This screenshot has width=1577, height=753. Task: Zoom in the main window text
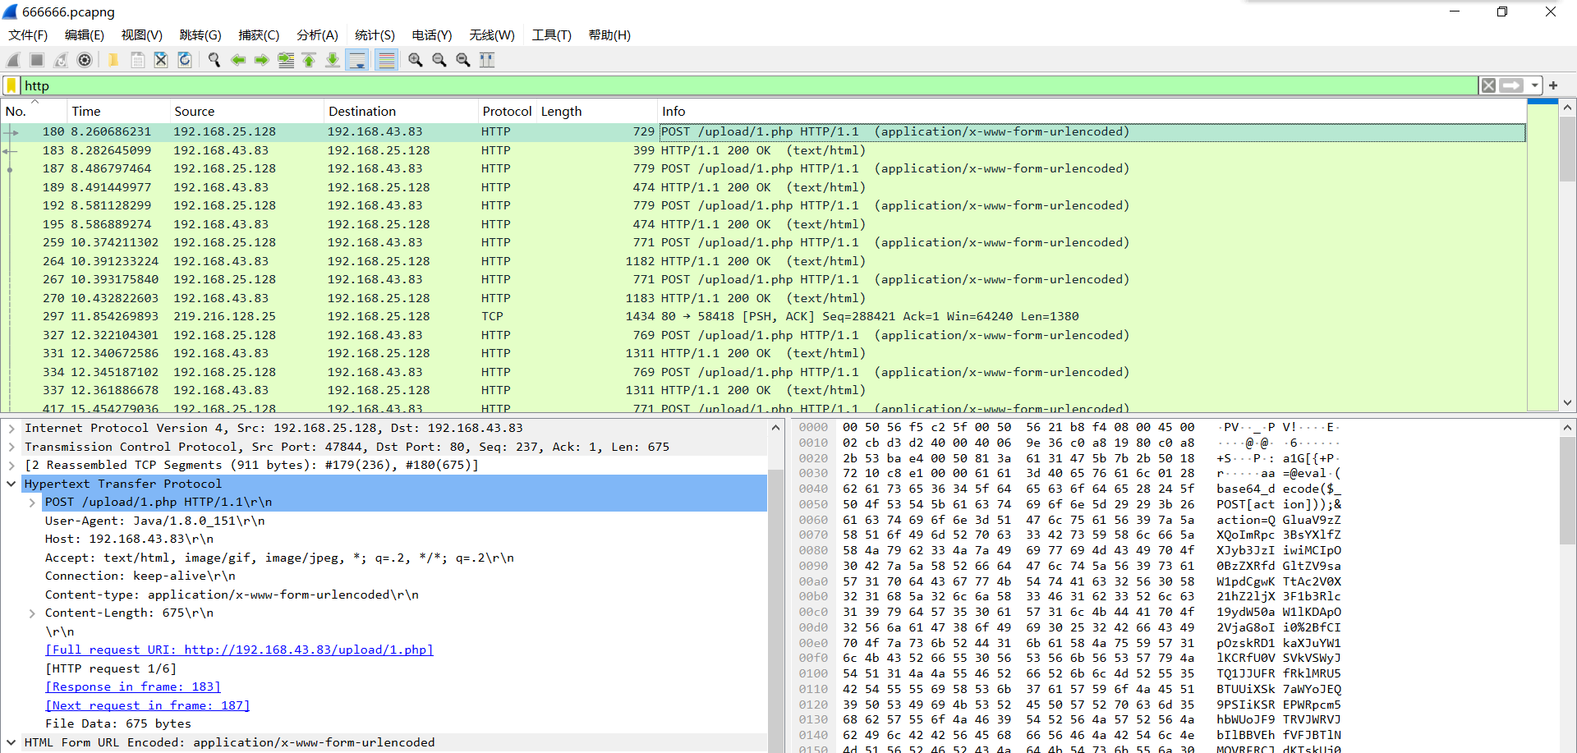pyautogui.click(x=416, y=60)
